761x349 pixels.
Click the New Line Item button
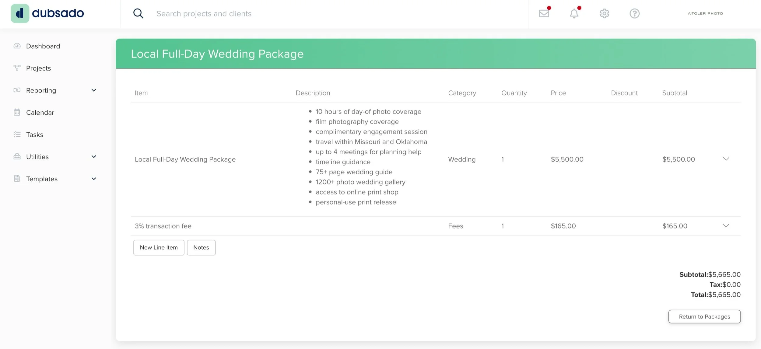[x=159, y=247]
